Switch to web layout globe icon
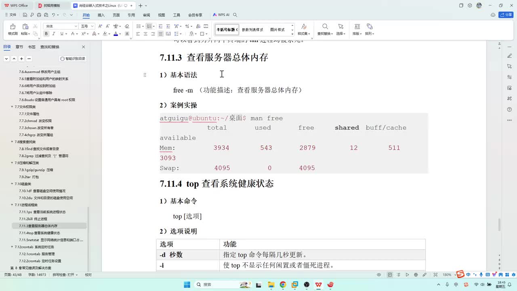Image resolution: width=517 pixels, height=291 pixels. coord(416,275)
